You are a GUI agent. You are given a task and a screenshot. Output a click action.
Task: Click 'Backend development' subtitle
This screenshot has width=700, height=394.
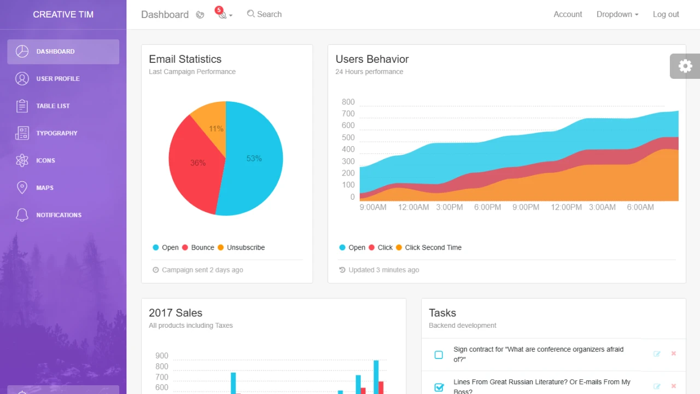point(463,326)
